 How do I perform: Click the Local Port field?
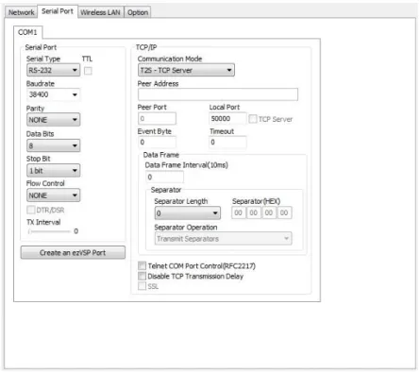227,119
